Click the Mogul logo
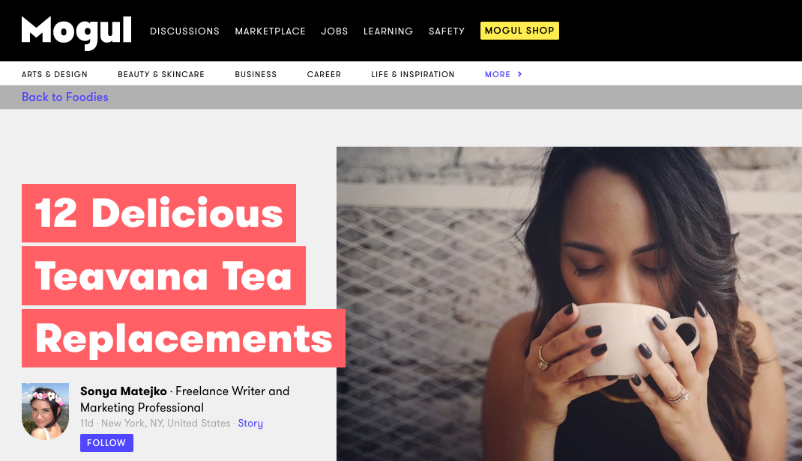802x461 pixels. (76, 33)
